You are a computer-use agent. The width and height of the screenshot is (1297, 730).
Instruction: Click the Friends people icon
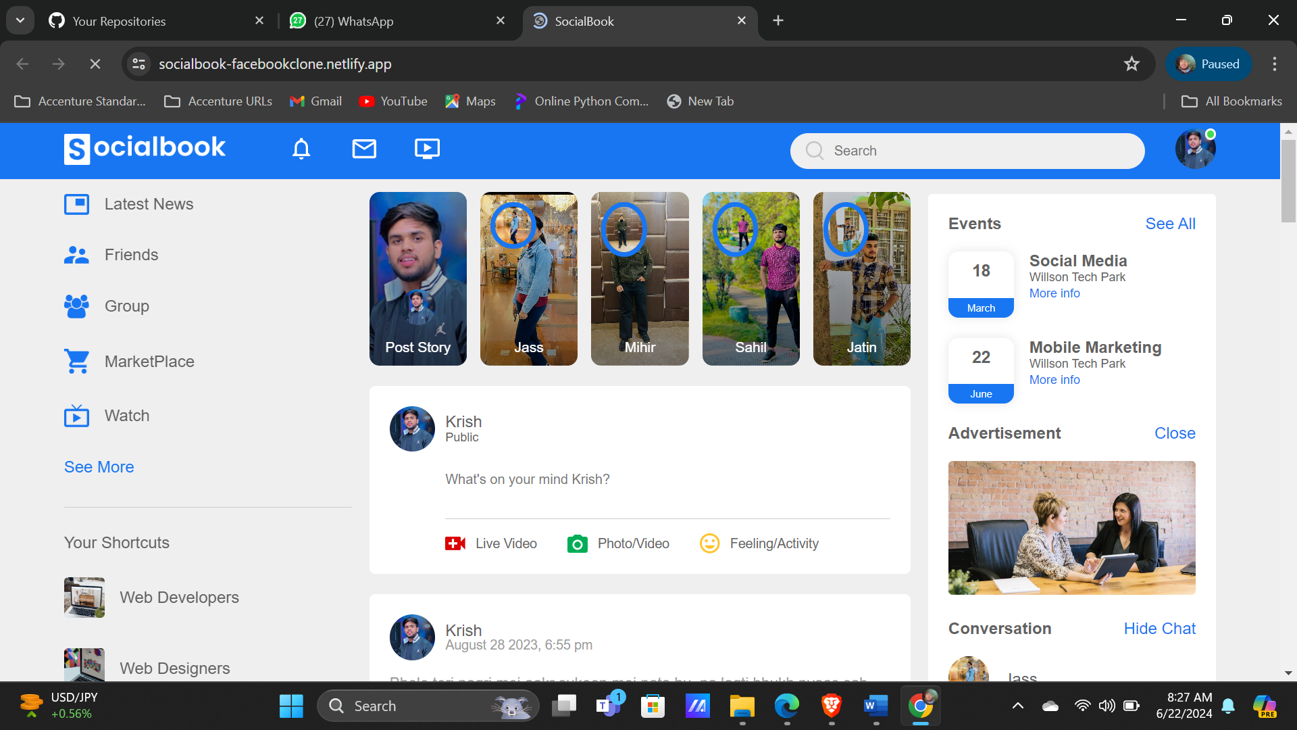tap(76, 255)
